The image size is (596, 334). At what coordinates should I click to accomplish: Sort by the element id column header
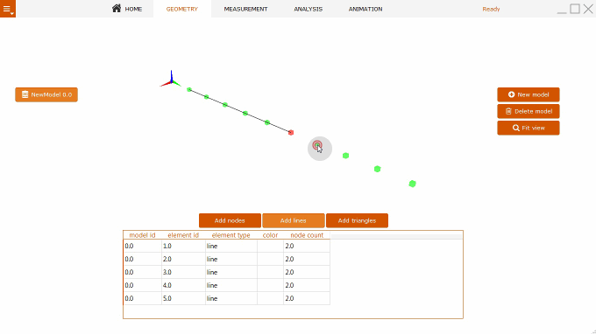183,235
